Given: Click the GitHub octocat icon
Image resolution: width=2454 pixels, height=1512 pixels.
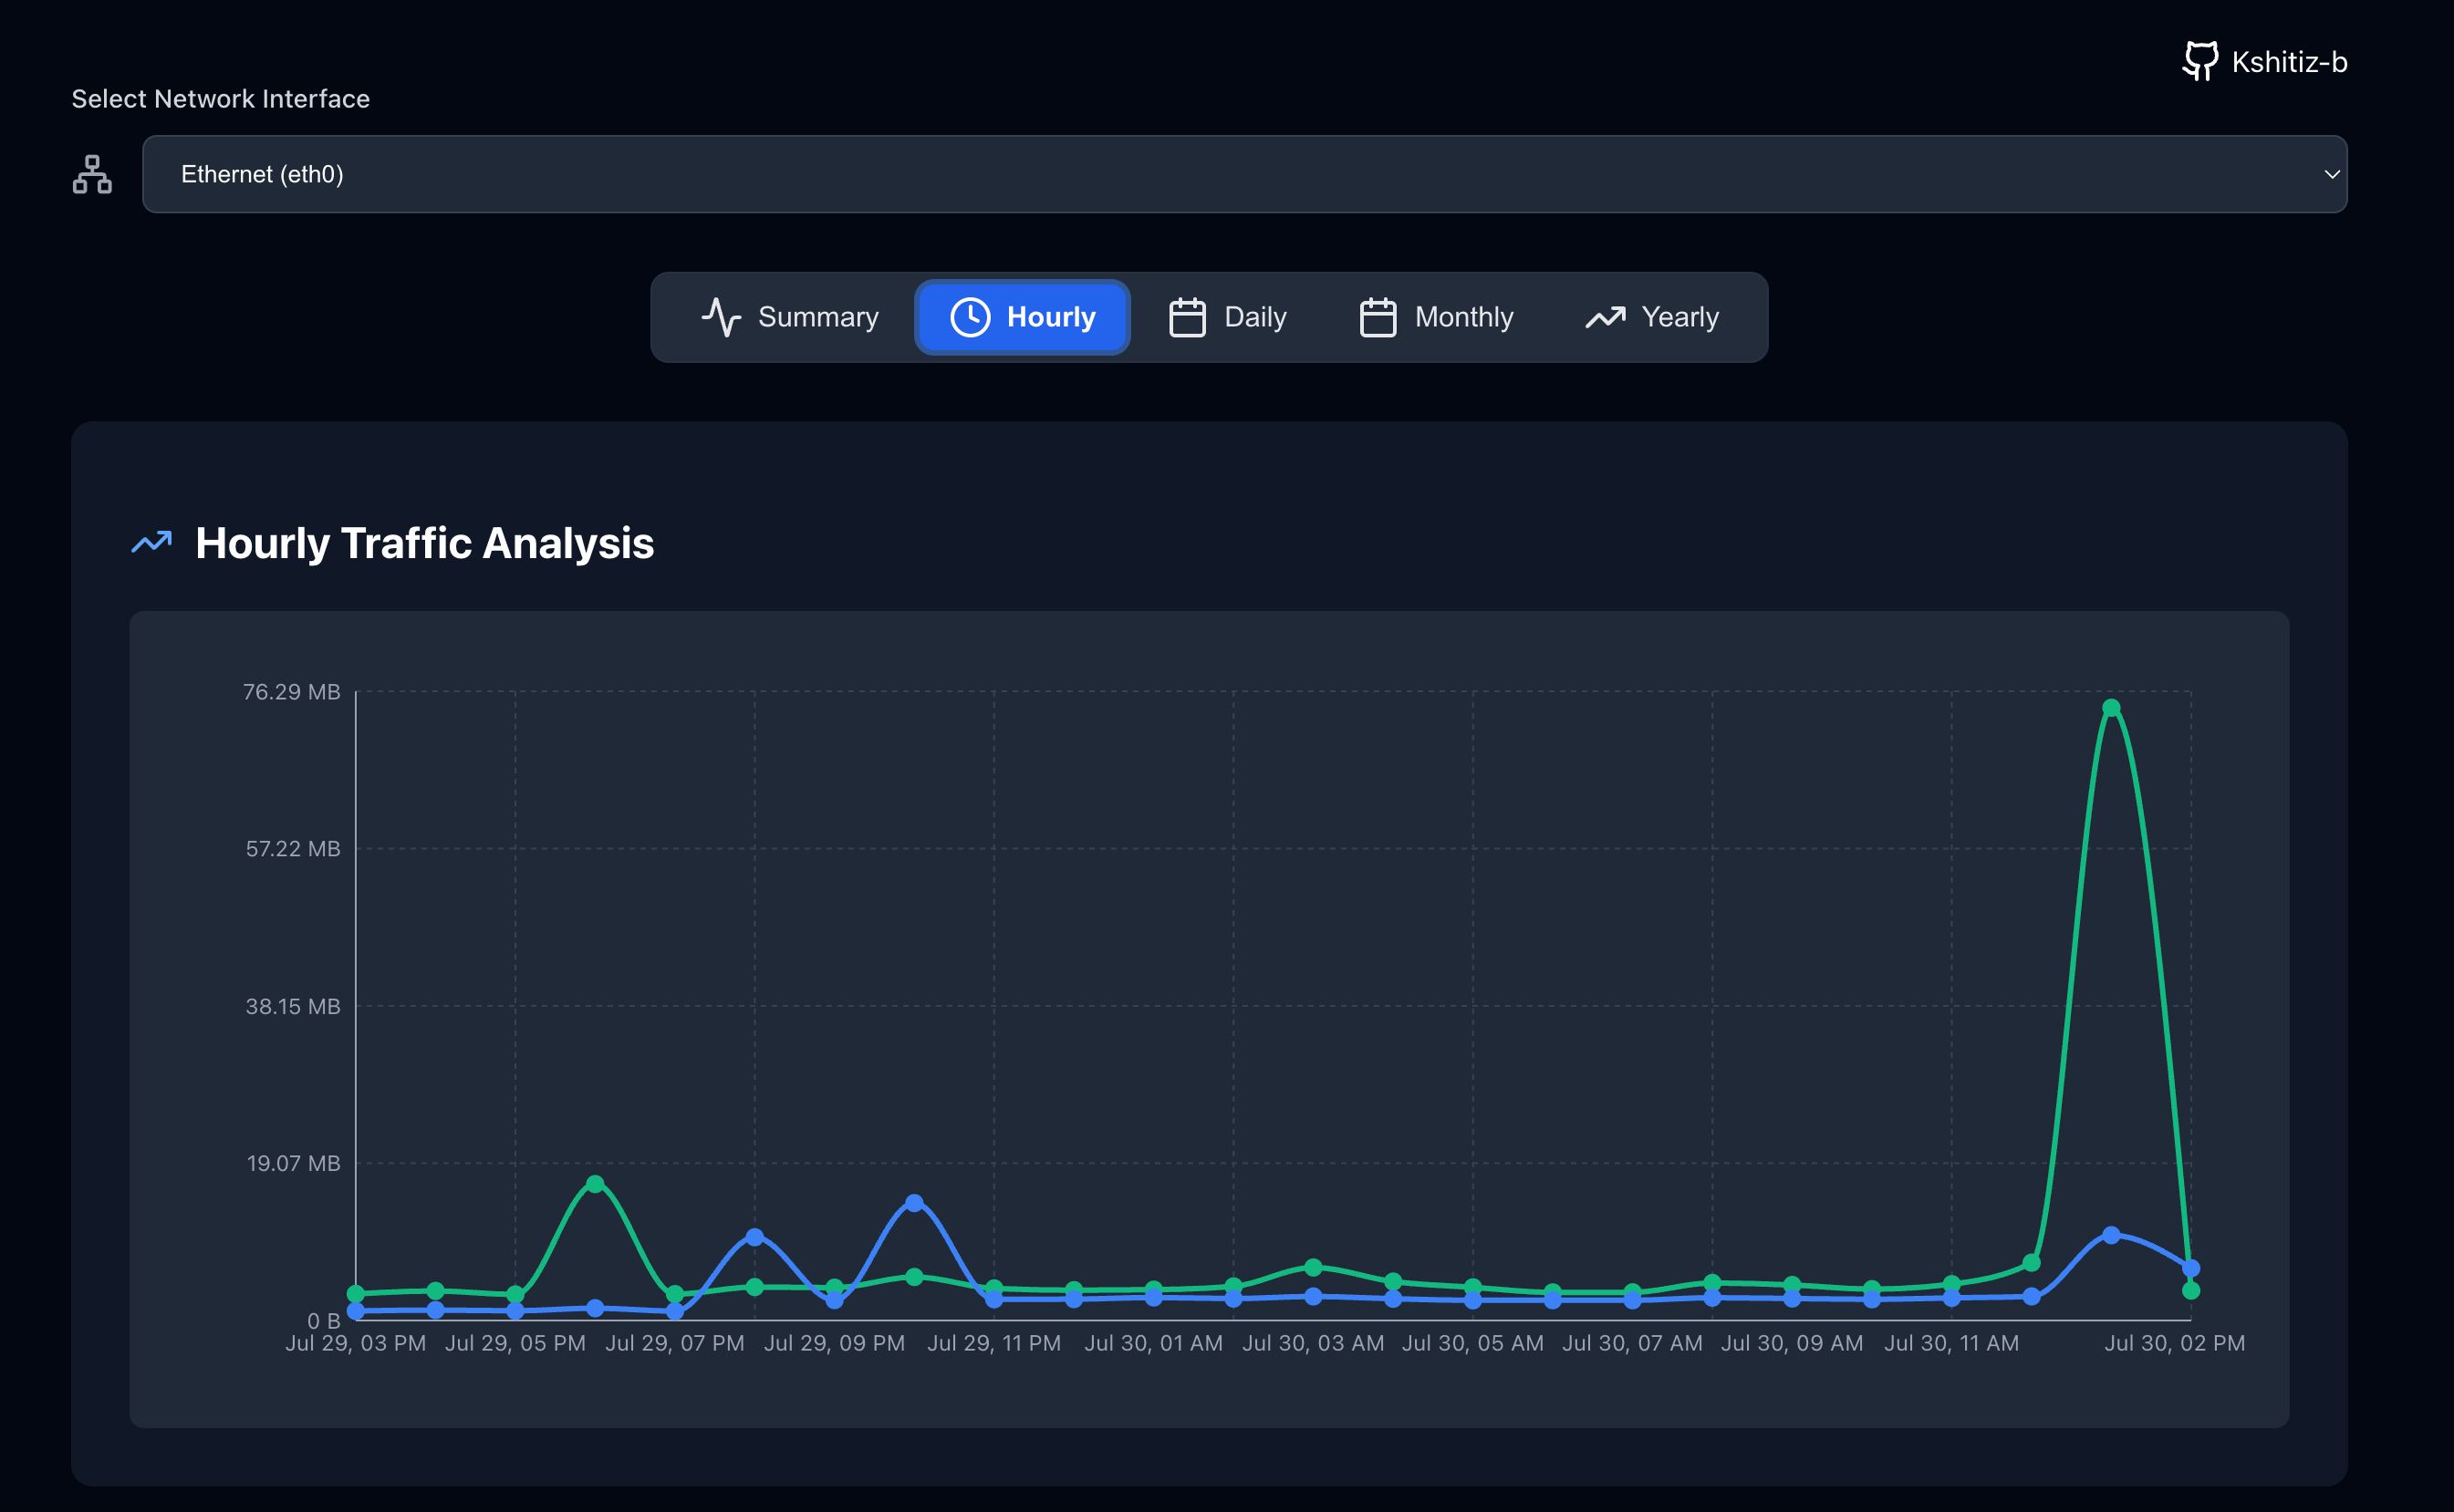Looking at the screenshot, I should [x=2199, y=61].
